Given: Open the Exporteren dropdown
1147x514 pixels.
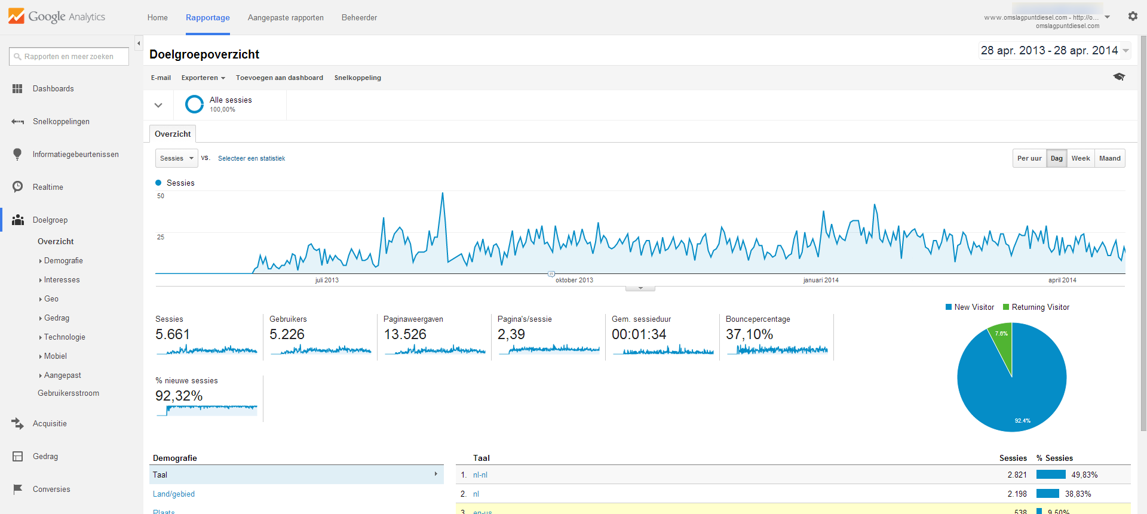Looking at the screenshot, I should (x=203, y=78).
